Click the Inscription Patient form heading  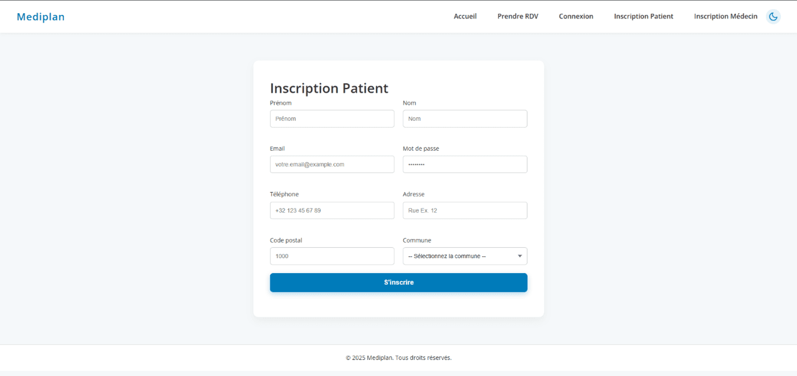(x=329, y=88)
